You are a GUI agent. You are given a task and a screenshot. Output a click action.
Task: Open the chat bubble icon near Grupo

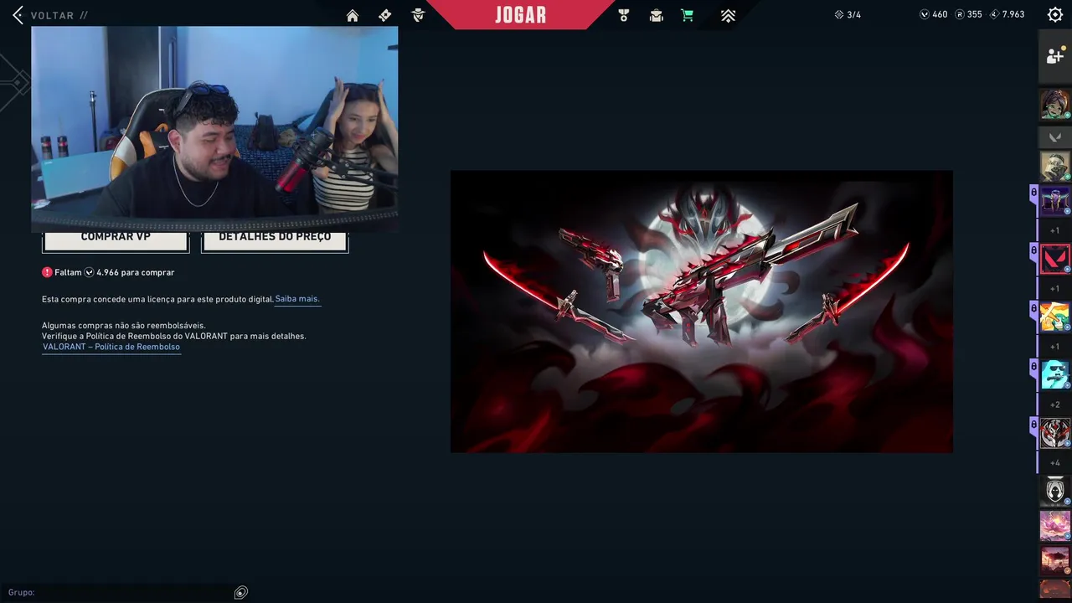point(240,592)
